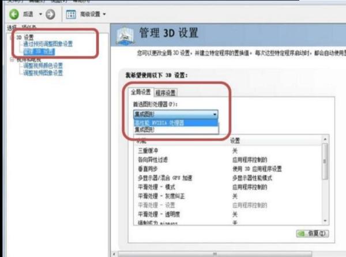The height and width of the screenshot is (257, 346).
Task: Open 调整视频图像设置 link
Action: pyautogui.click(x=43, y=73)
